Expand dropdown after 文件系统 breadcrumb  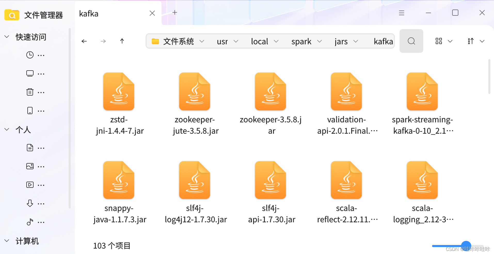(202, 41)
